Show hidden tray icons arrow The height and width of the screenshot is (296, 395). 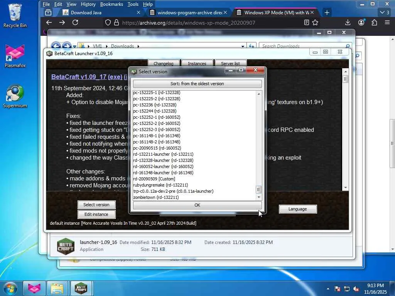328,289
